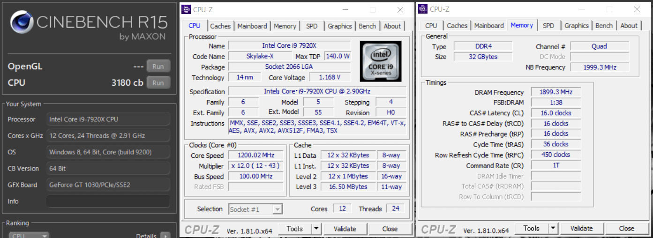Open the Graphics tab in left CPU-Z window
Screen dimensions: 653x238
(x=340, y=26)
